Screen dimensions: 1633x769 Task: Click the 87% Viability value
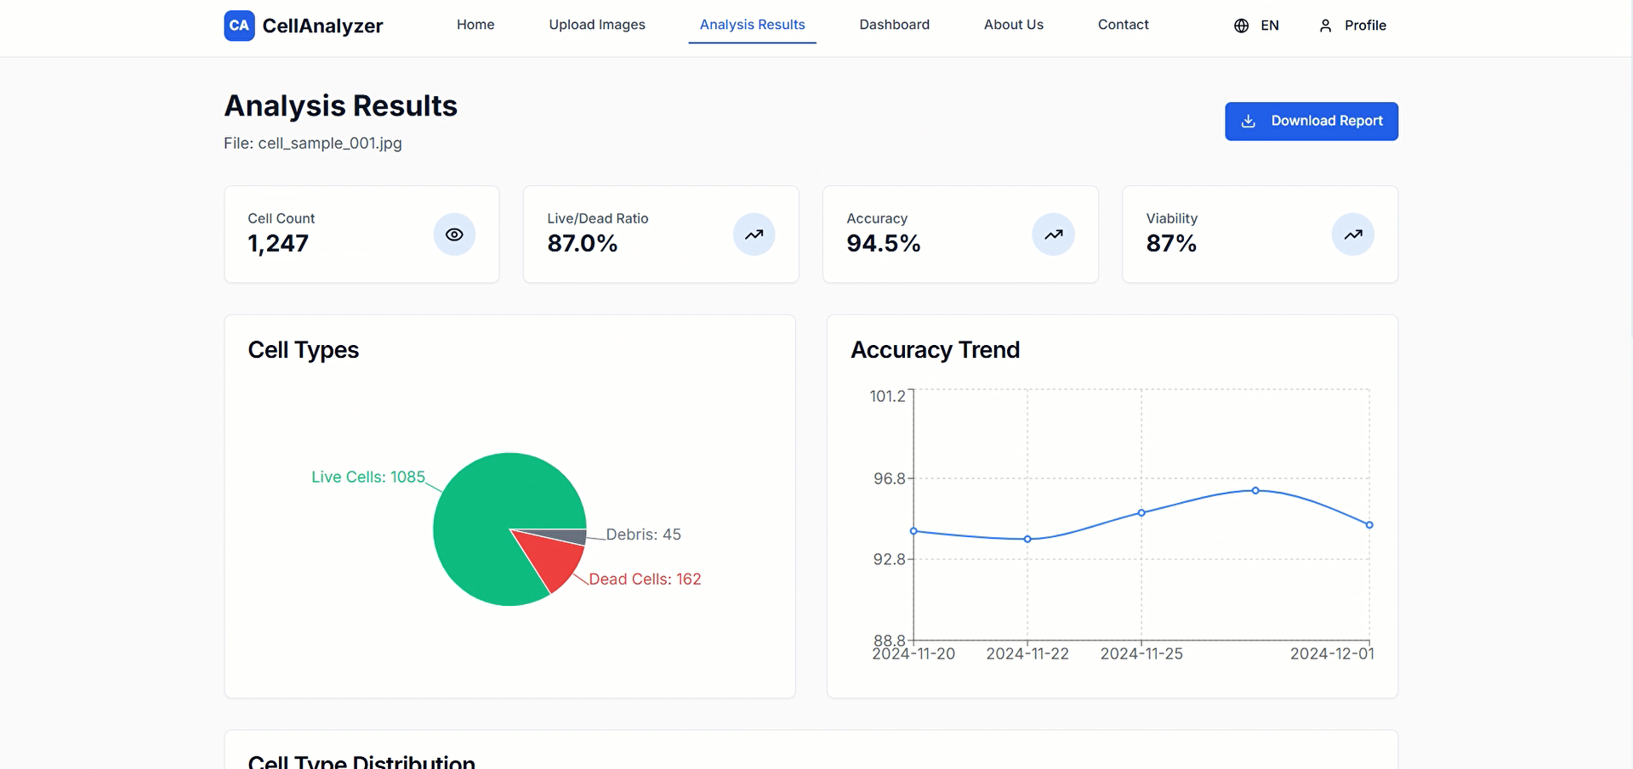tap(1171, 244)
